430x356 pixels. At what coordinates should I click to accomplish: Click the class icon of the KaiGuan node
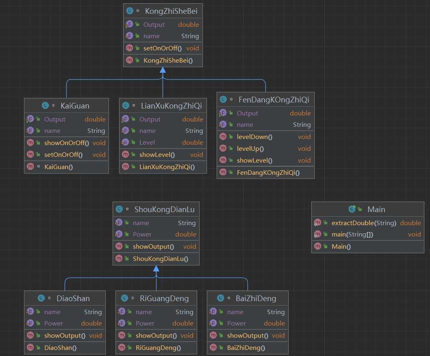coord(45,105)
